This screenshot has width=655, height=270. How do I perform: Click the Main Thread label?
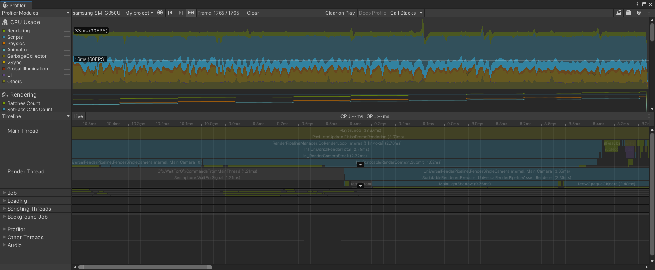point(23,131)
